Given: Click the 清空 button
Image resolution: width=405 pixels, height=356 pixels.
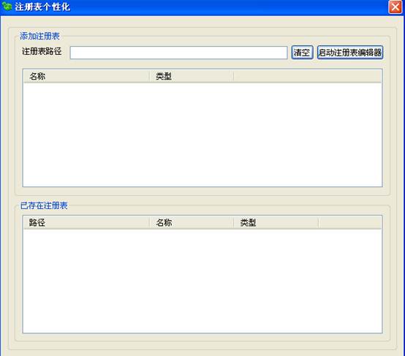Looking at the screenshot, I should pos(302,53).
